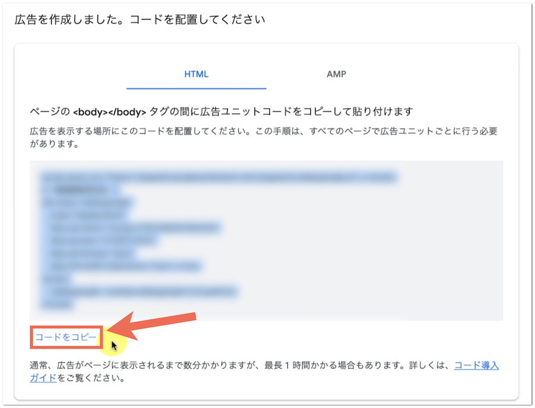The height and width of the screenshot is (408, 535).
Task: Click the text タグの間に広告ユニットコードをコピーして貼り付けます
Action: pos(281,112)
